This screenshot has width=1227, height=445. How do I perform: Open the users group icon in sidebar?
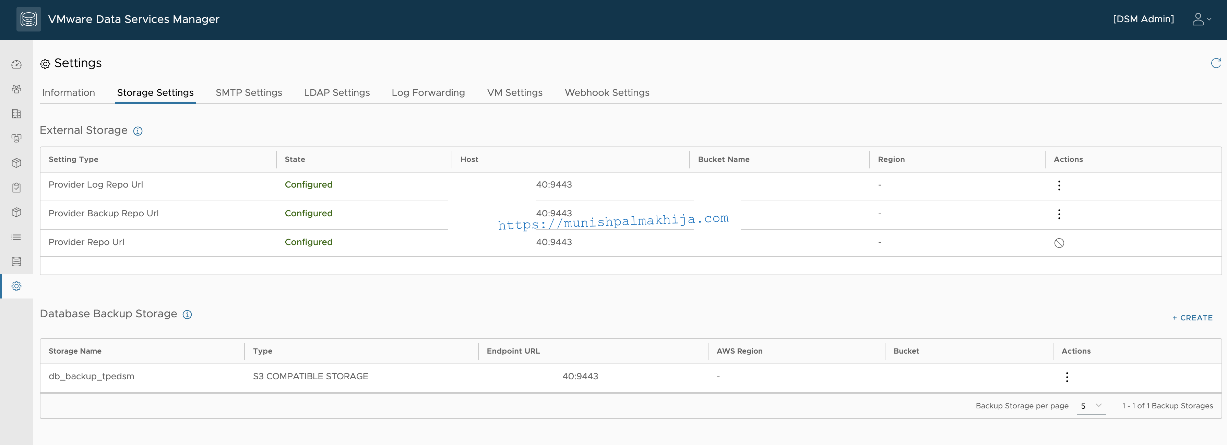click(17, 89)
